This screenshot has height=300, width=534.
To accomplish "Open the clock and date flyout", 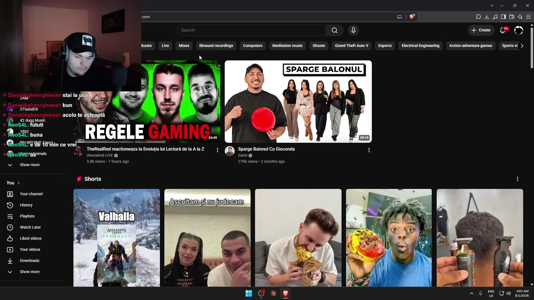I will [x=522, y=293].
